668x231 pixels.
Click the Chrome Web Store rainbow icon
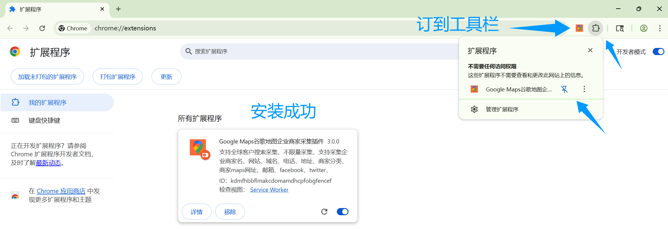pyautogui.click(x=15, y=195)
